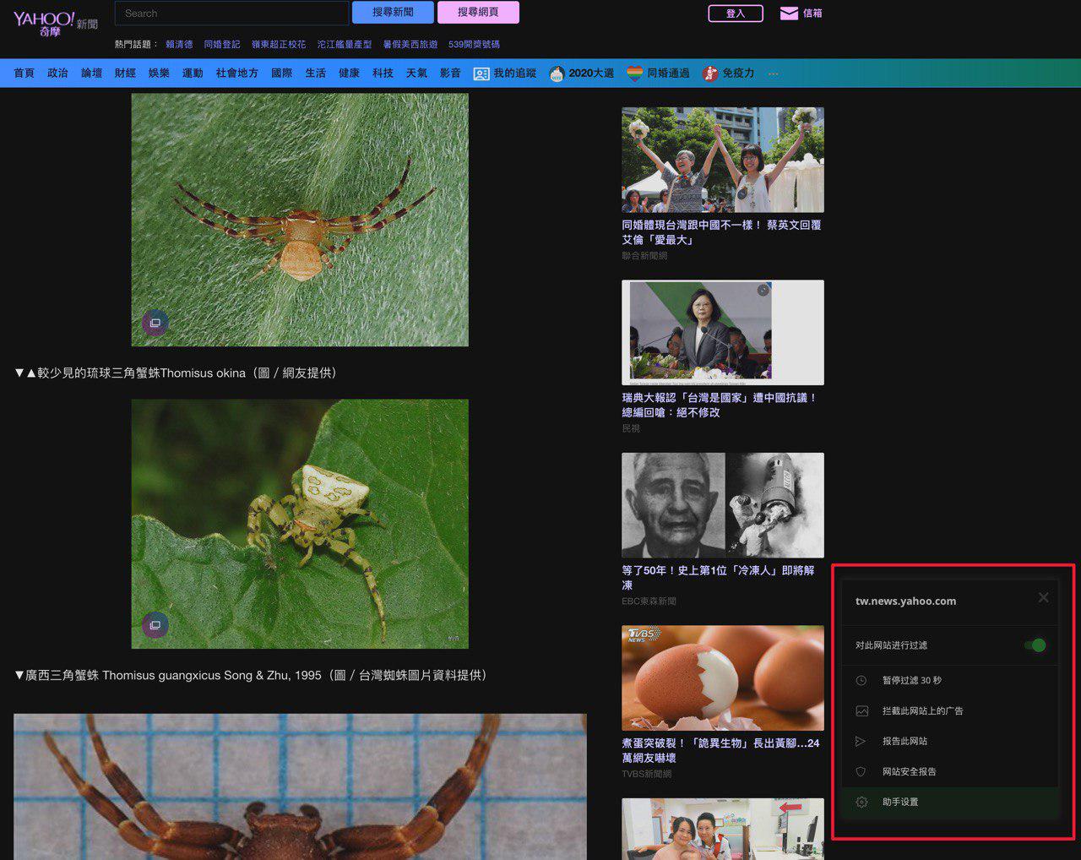The image size is (1081, 860).
Task: Switch to 財經 section
Action: click(x=125, y=73)
